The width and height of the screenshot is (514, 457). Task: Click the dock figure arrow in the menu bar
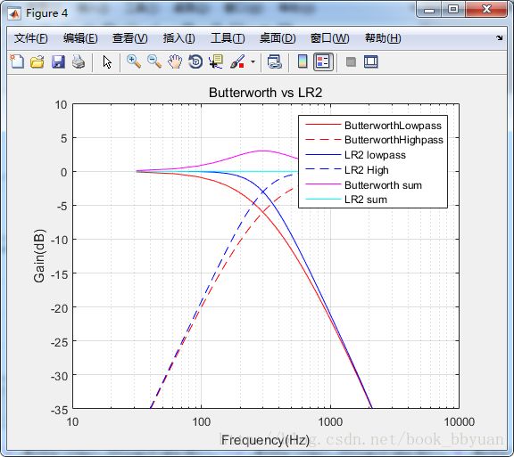click(x=499, y=38)
